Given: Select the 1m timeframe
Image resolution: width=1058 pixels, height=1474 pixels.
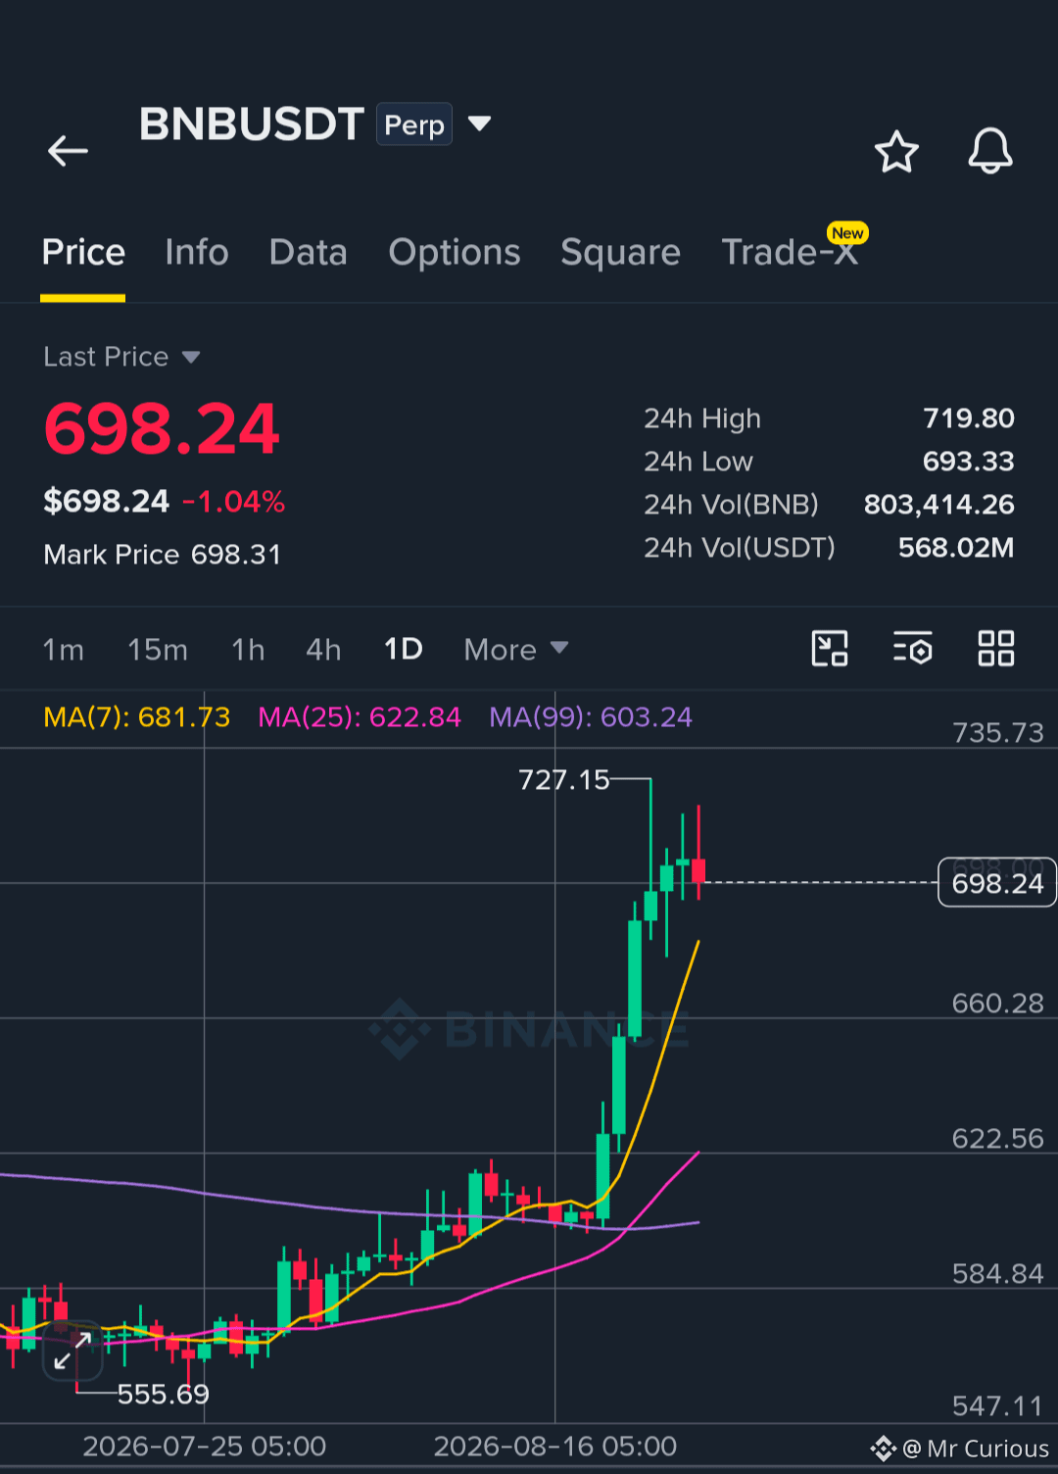Looking at the screenshot, I should [63, 650].
